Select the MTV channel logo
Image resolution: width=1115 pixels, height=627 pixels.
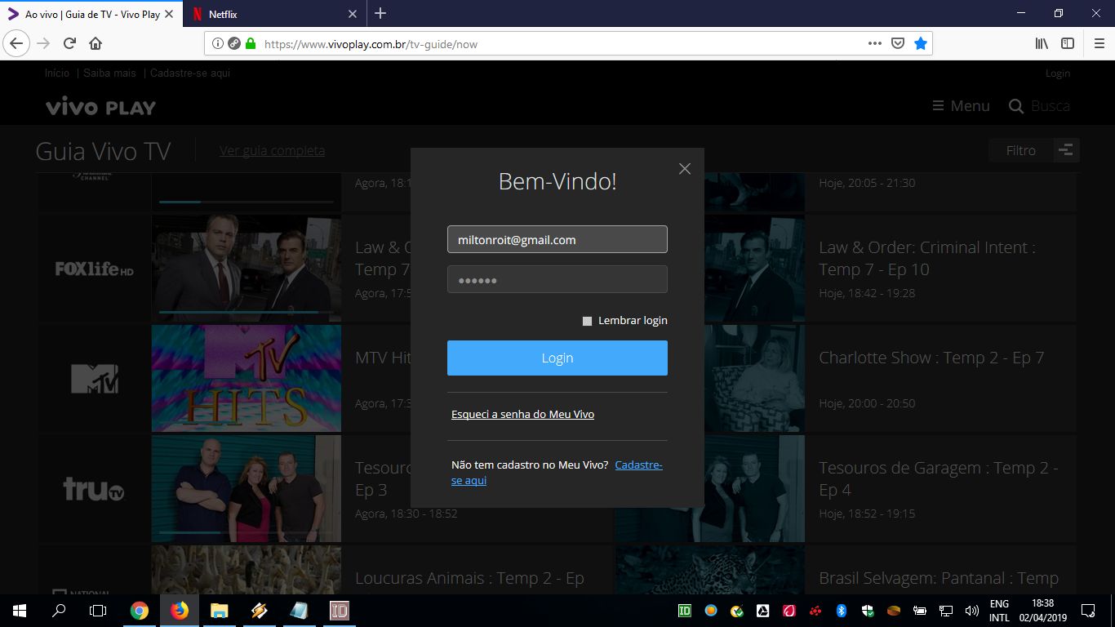point(95,379)
